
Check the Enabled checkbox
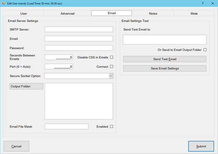pyautogui.click(x=112, y=127)
